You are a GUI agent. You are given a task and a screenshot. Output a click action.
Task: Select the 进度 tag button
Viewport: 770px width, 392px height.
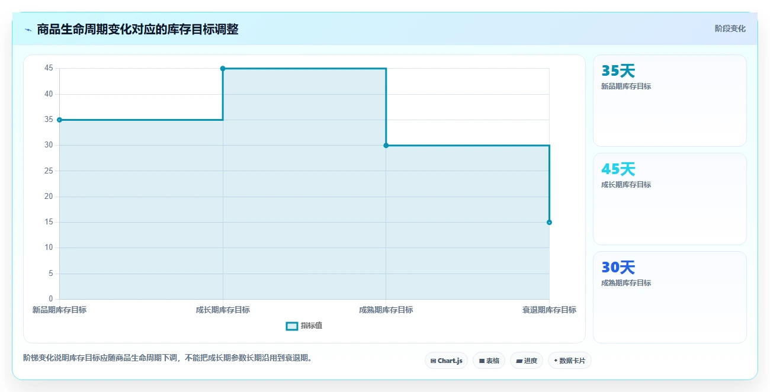(527, 361)
